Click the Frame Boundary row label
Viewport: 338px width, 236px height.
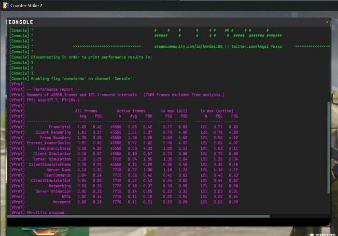pos(55,138)
